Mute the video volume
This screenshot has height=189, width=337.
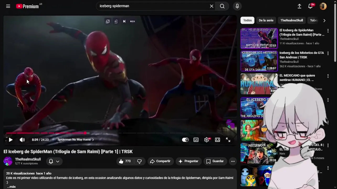tap(22, 140)
